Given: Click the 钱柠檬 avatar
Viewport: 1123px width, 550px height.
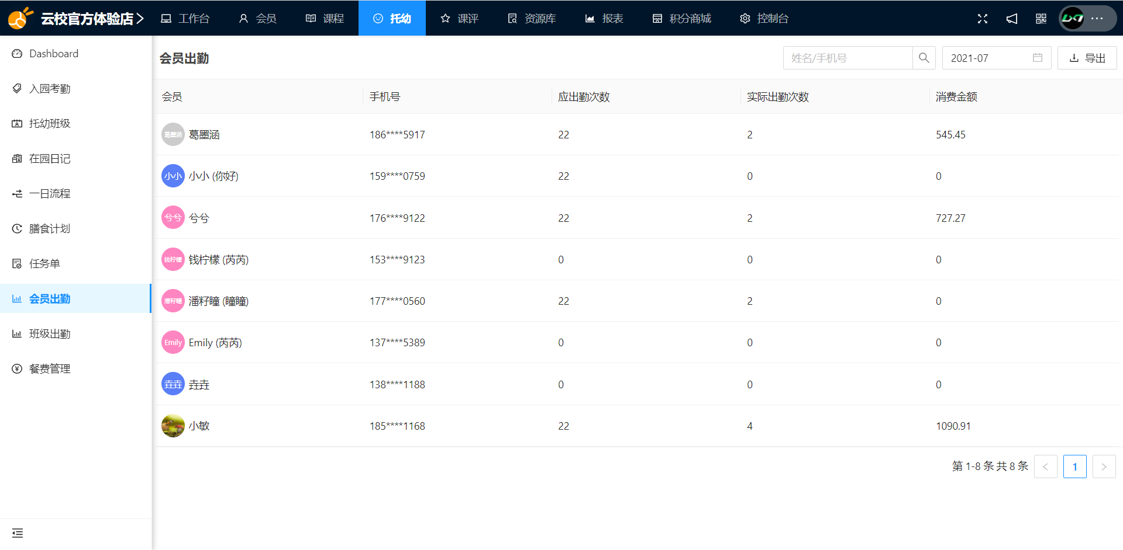Looking at the screenshot, I should (173, 259).
